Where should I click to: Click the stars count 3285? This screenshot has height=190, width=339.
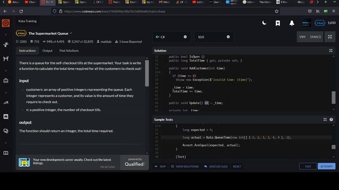coord(21,42)
